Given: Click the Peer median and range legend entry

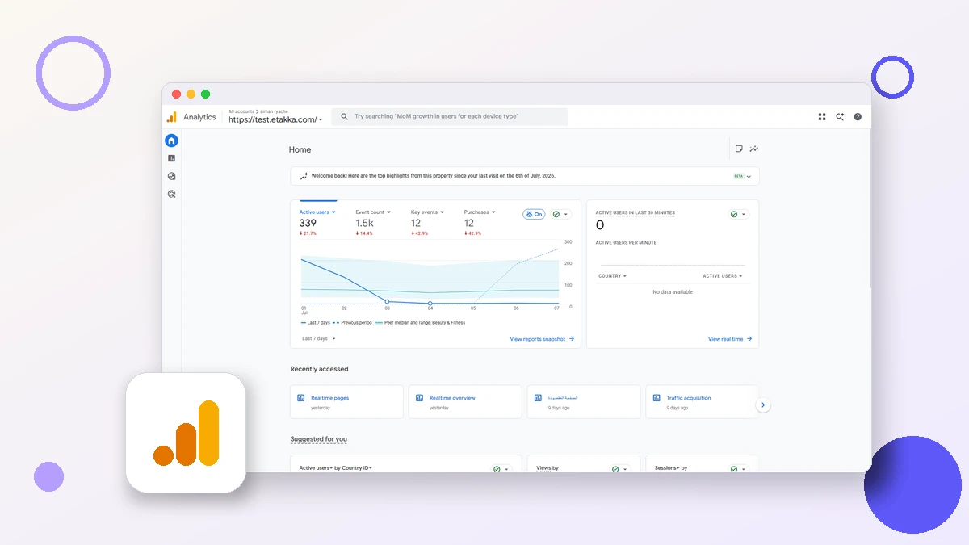Looking at the screenshot, I should (419, 323).
